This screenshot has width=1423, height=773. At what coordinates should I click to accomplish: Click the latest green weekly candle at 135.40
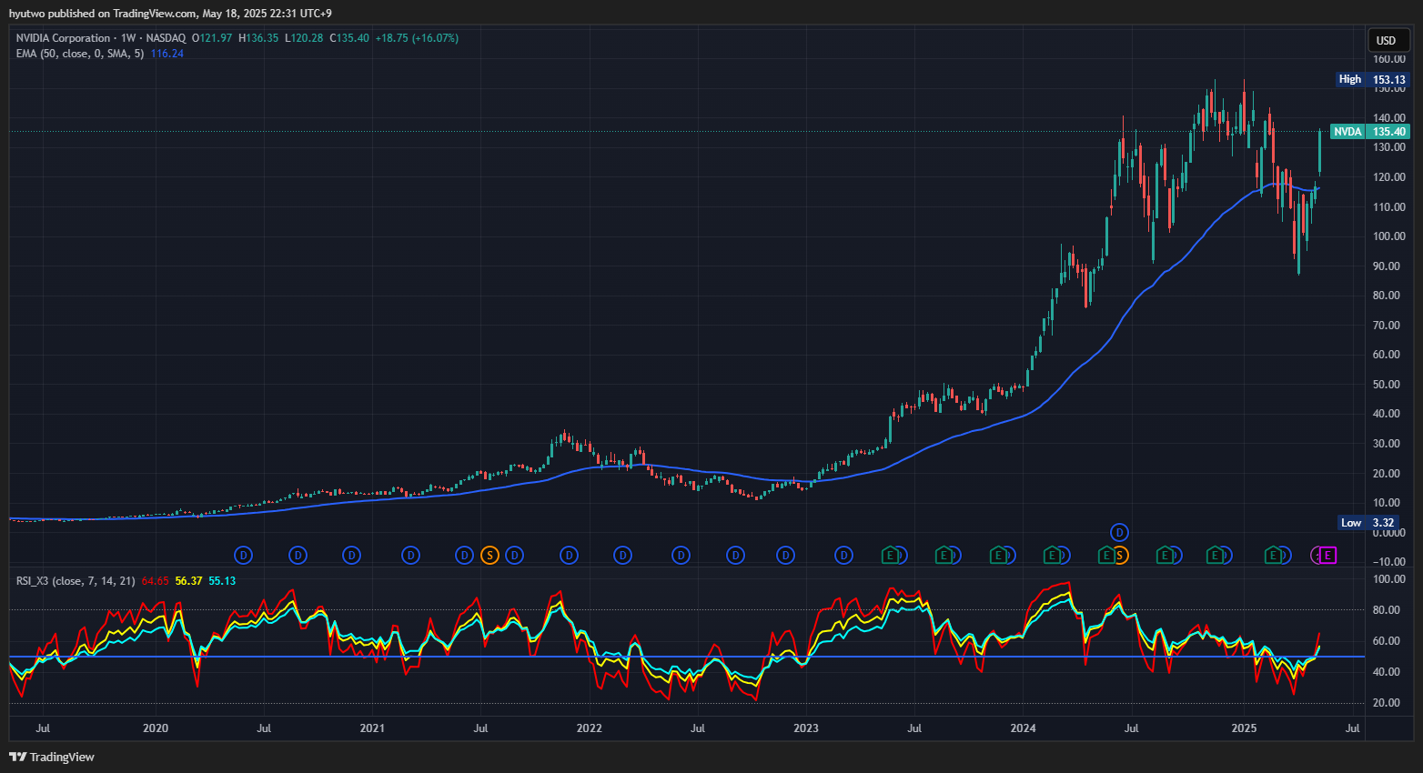pos(1319,152)
